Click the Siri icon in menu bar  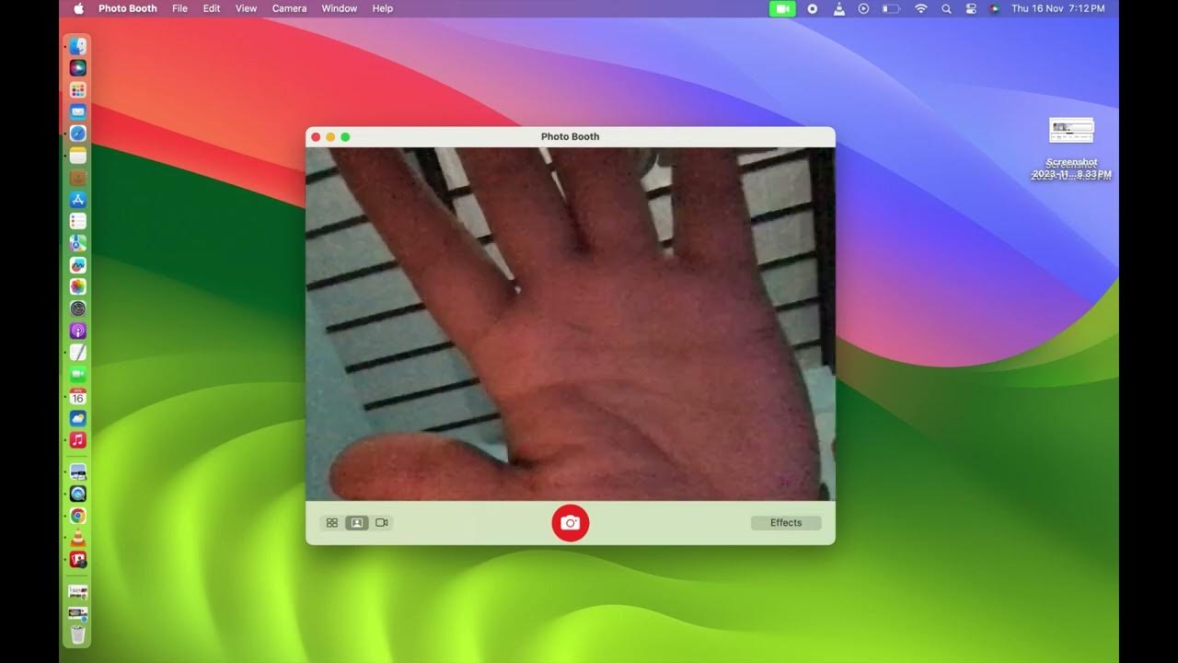995,8
